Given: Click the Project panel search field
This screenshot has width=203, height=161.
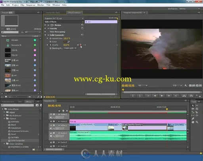Looking at the screenshot, I should (10, 32).
